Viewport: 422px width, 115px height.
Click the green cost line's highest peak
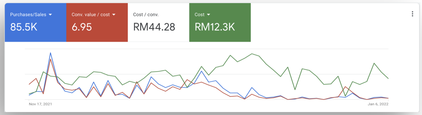click(x=252, y=54)
